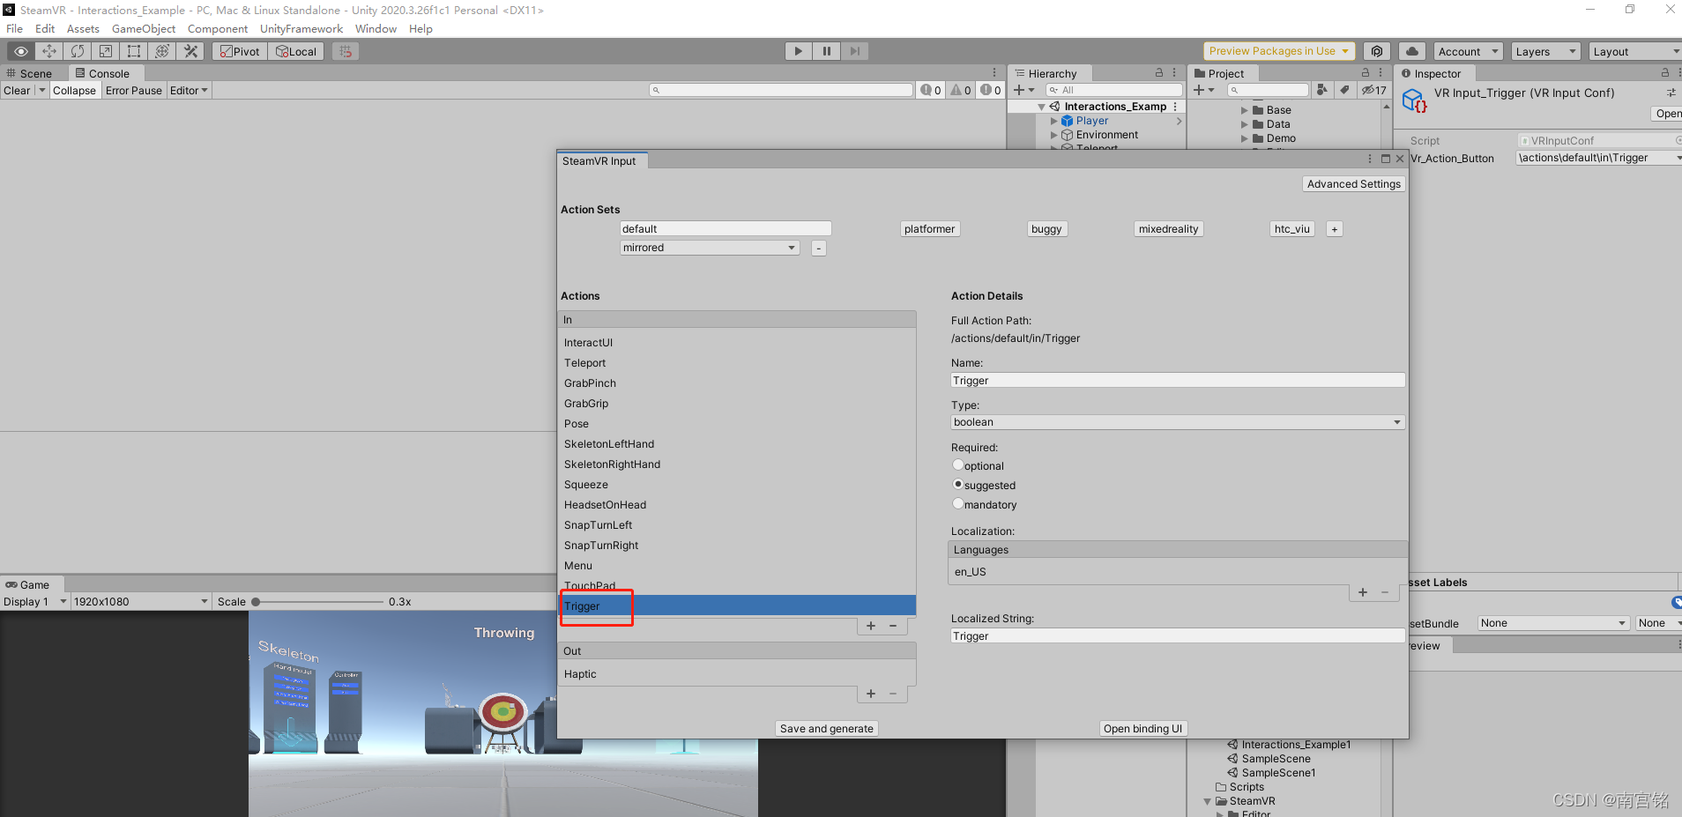The width and height of the screenshot is (1682, 817).
Task: Toggle Local handle rotation mode
Action: pyautogui.click(x=296, y=51)
